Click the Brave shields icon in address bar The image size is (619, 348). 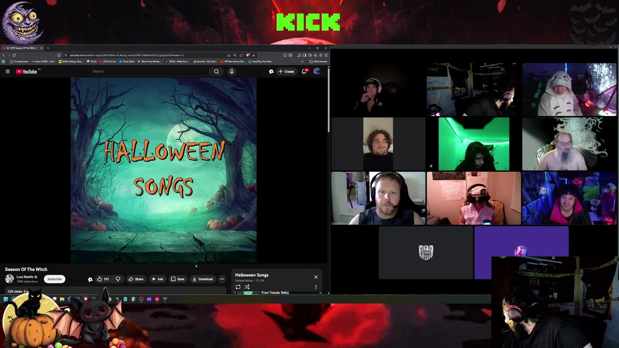pos(248,55)
